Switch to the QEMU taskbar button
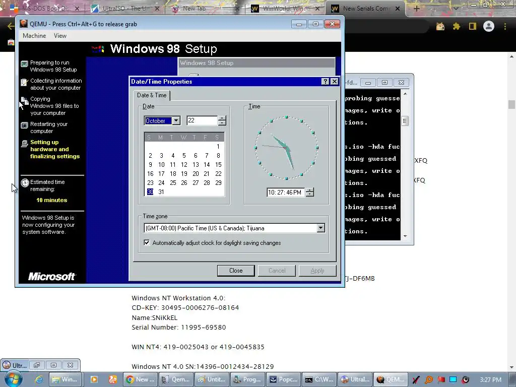This screenshot has height=387, width=516. pos(391,379)
